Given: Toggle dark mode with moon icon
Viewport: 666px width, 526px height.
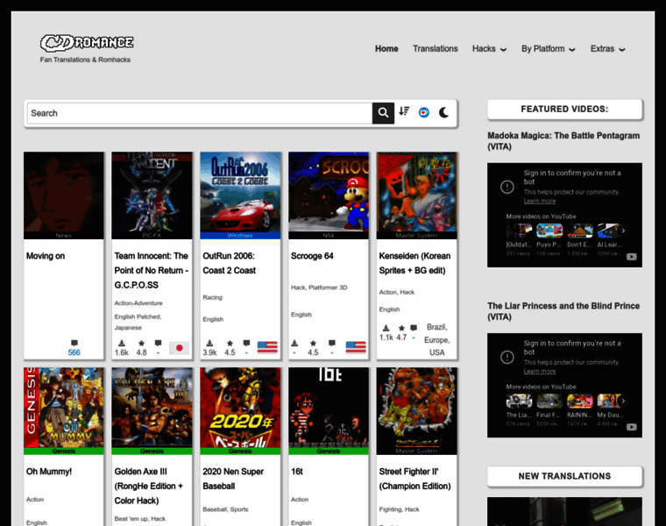Looking at the screenshot, I should pyautogui.click(x=444, y=112).
